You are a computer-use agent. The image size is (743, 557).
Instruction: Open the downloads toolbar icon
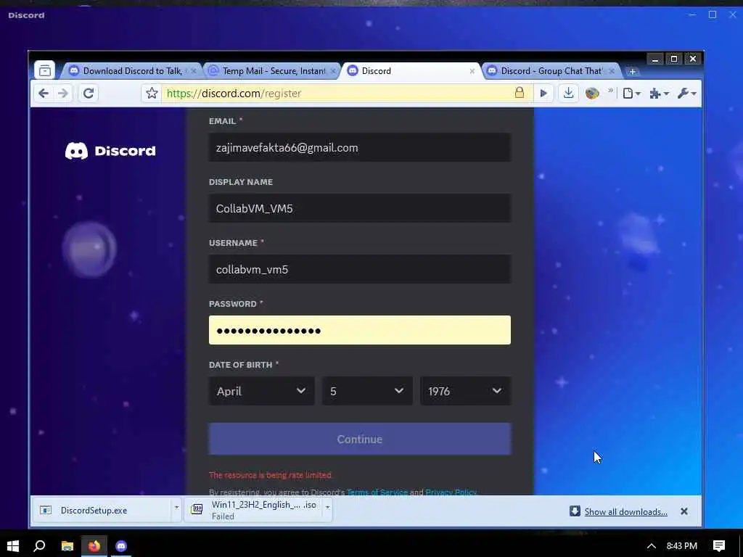568,93
